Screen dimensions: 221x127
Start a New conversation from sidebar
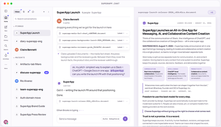6,27
